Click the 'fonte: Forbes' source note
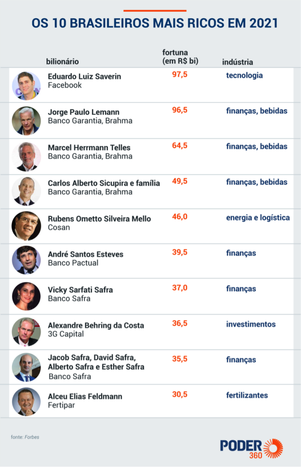The height and width of the screenshot is (467, 301). tap(25, 437)
